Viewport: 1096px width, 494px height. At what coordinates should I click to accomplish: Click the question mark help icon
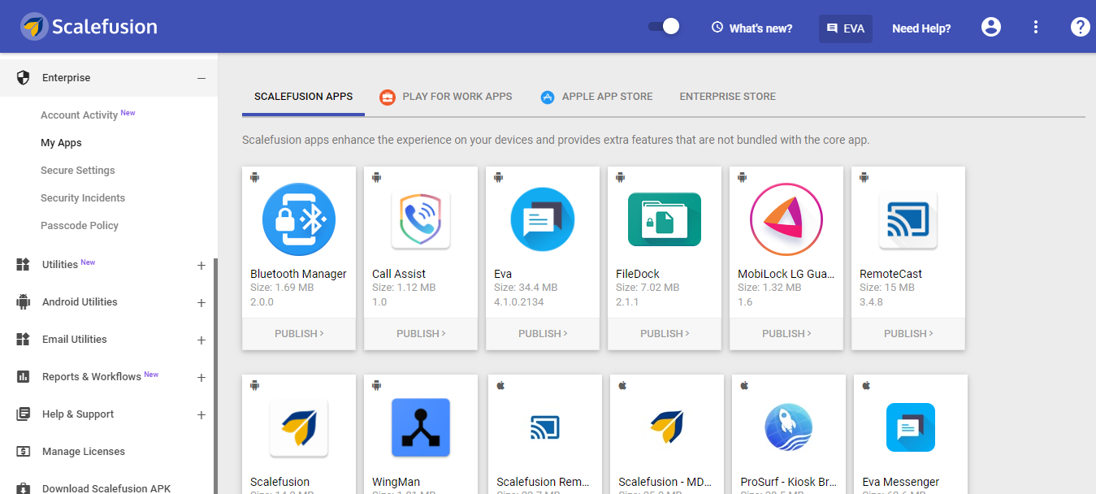[1080, 27]
